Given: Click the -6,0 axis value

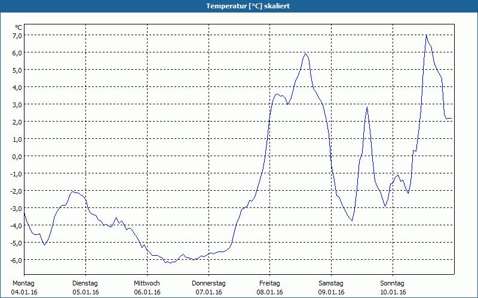Looking at the screenshot, I should [17, 260].
